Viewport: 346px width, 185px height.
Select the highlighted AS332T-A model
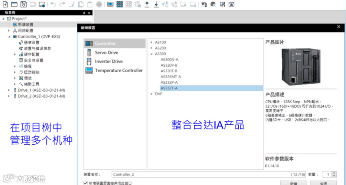pos(211,88)
